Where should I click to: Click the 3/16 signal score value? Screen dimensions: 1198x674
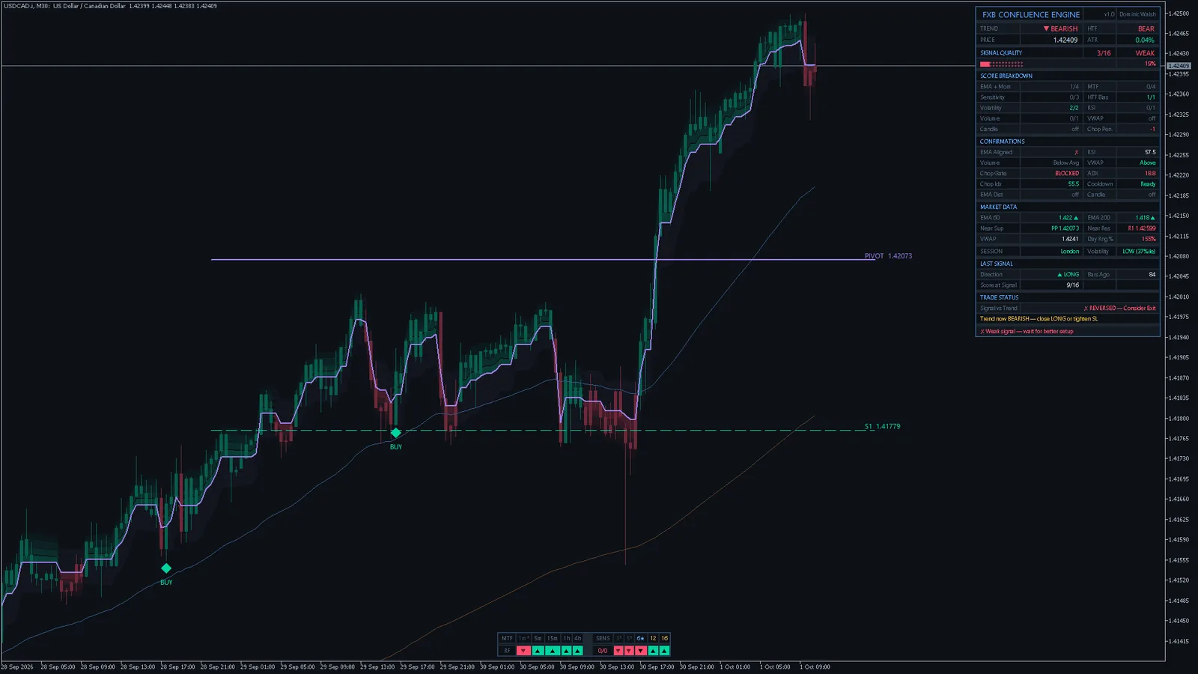click(1104, 53)
